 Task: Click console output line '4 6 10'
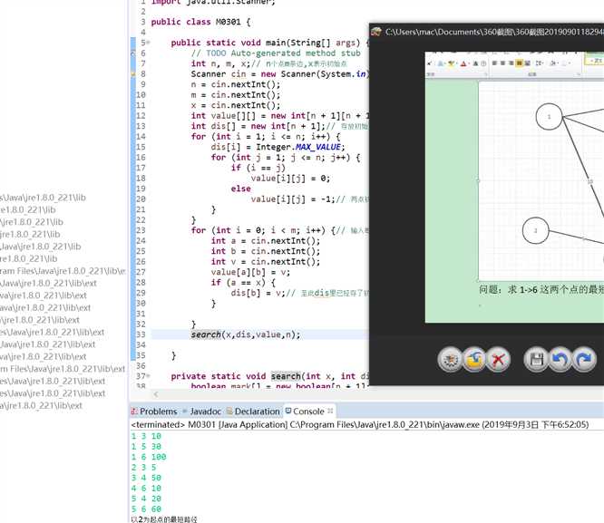(x=146, y=489)
